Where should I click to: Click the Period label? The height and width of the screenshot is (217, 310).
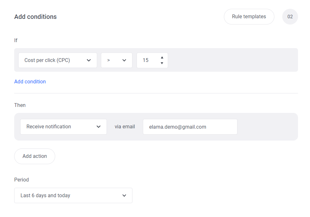[21, 180]
